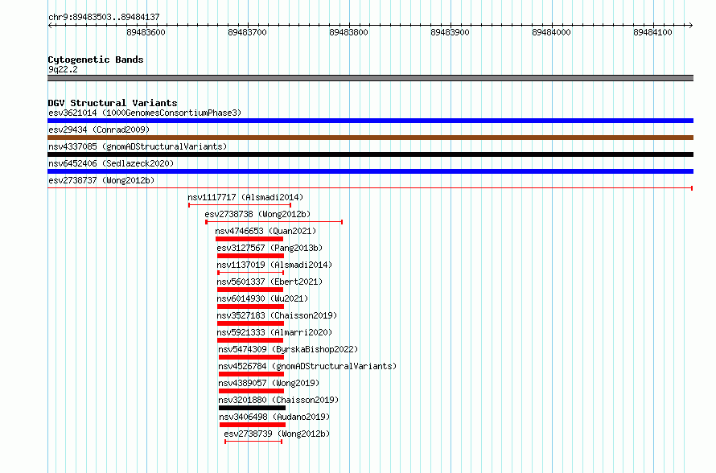Click the blue bar under esv3621014
The width and height of the screenshot is (716, 473).
coord(370,121)
